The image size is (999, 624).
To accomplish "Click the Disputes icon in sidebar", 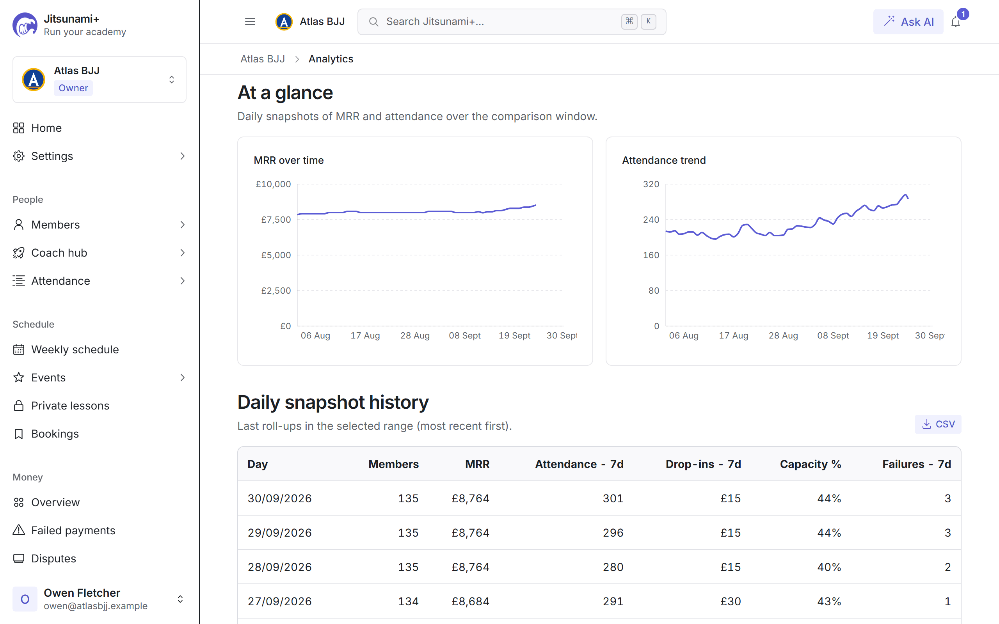I will 19,558.
